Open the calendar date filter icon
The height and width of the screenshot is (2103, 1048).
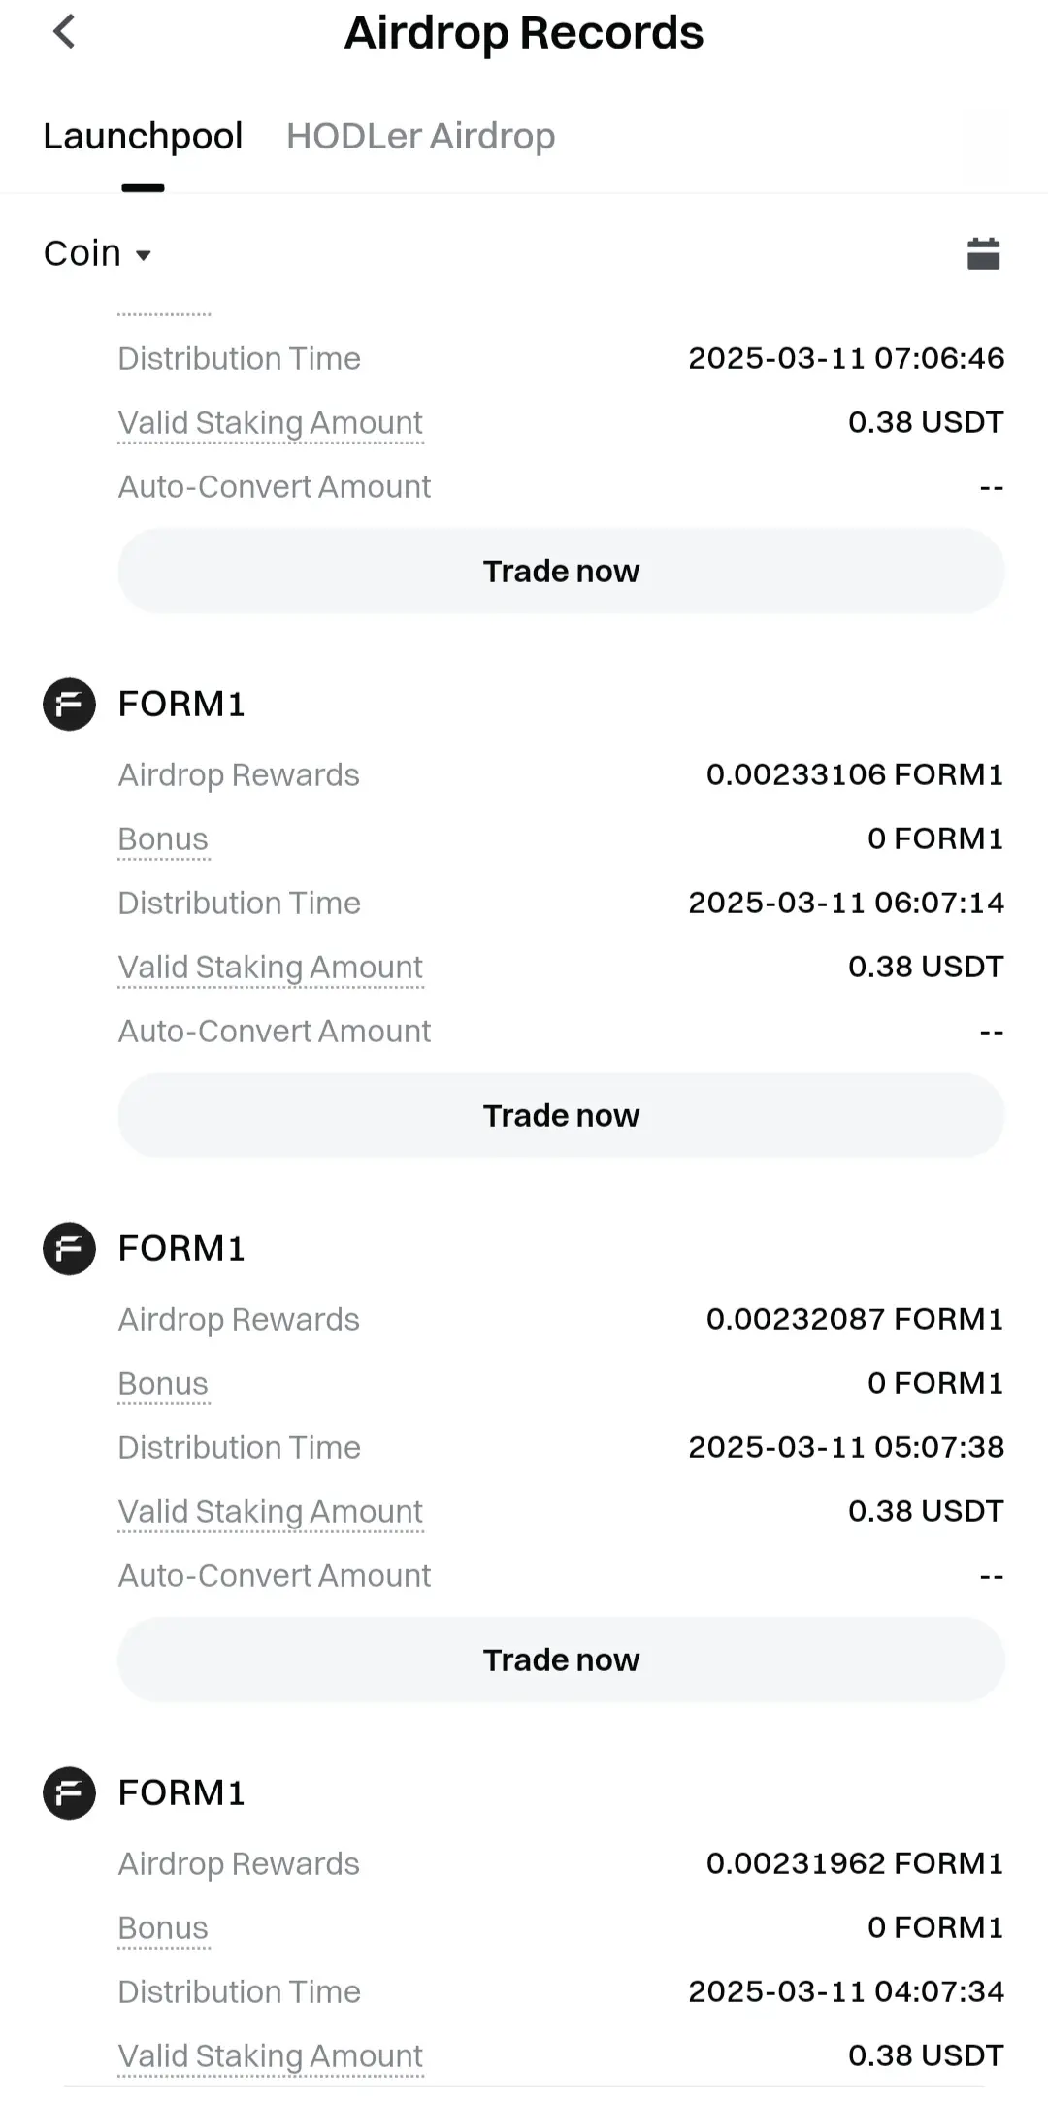click(x=983, y=254)
